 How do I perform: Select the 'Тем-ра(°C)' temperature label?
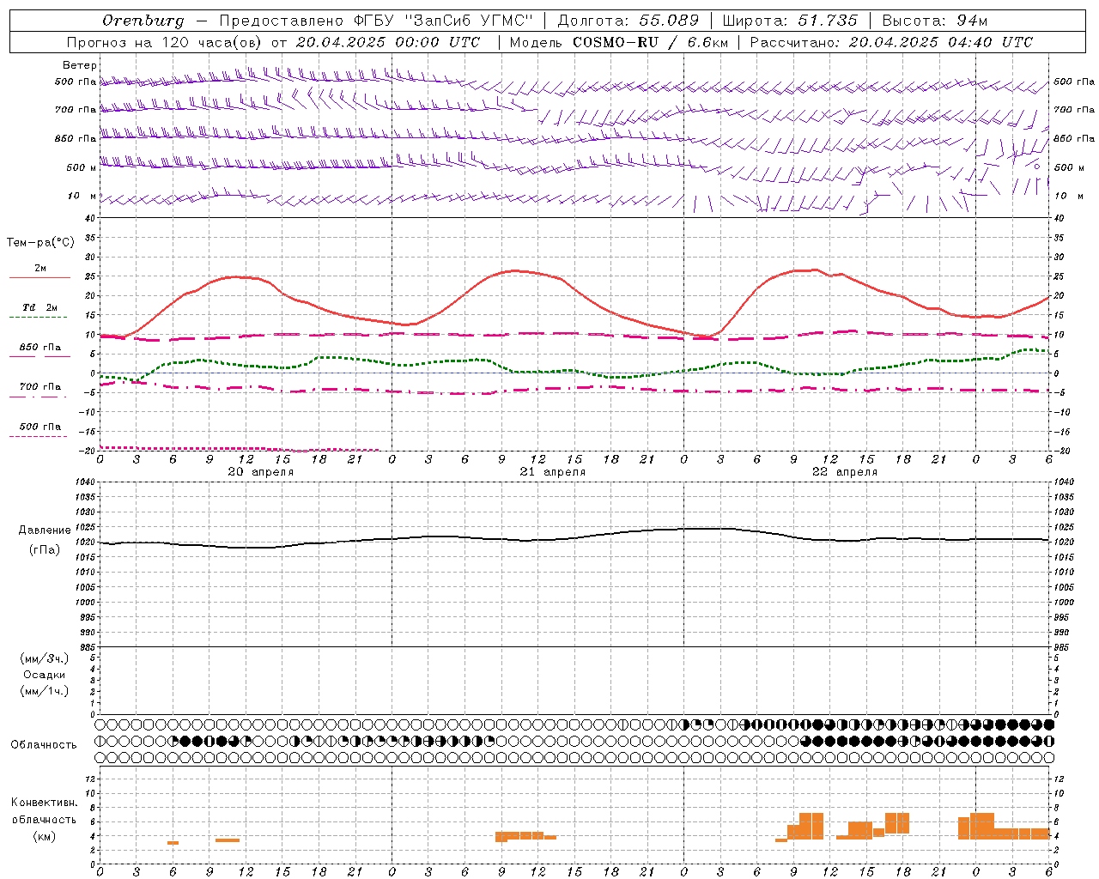tap(40, 243)
